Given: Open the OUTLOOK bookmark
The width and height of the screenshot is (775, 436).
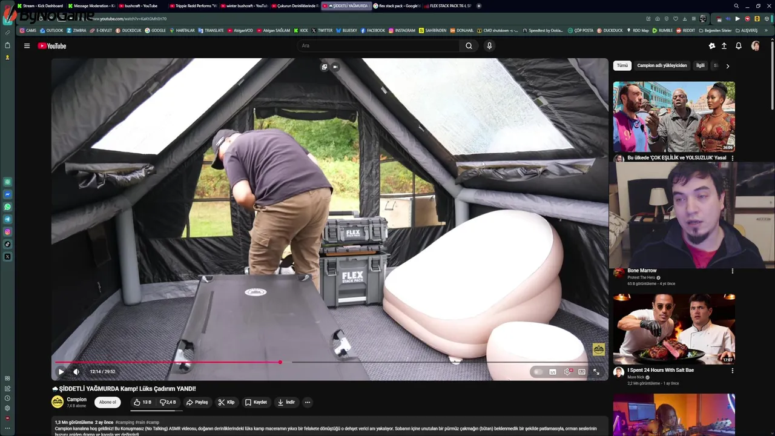Looking at the screenshot, I should pos(51,30).
